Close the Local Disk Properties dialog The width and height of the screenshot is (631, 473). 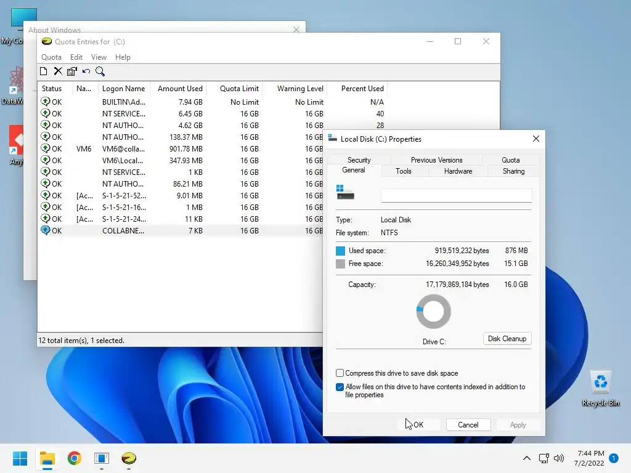click(x=536, y=139)
